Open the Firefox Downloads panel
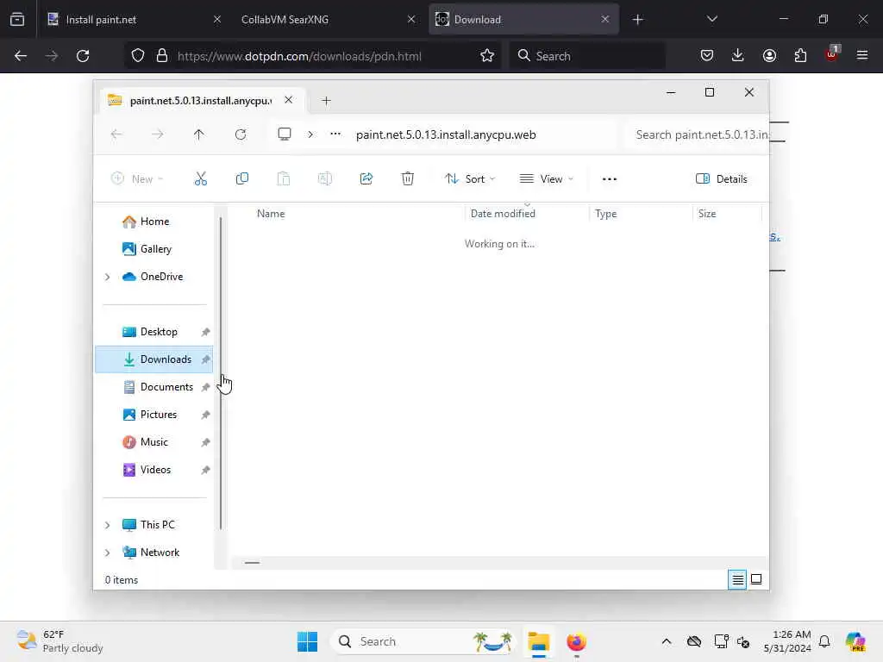883x662 pixels. coord(738,55)
